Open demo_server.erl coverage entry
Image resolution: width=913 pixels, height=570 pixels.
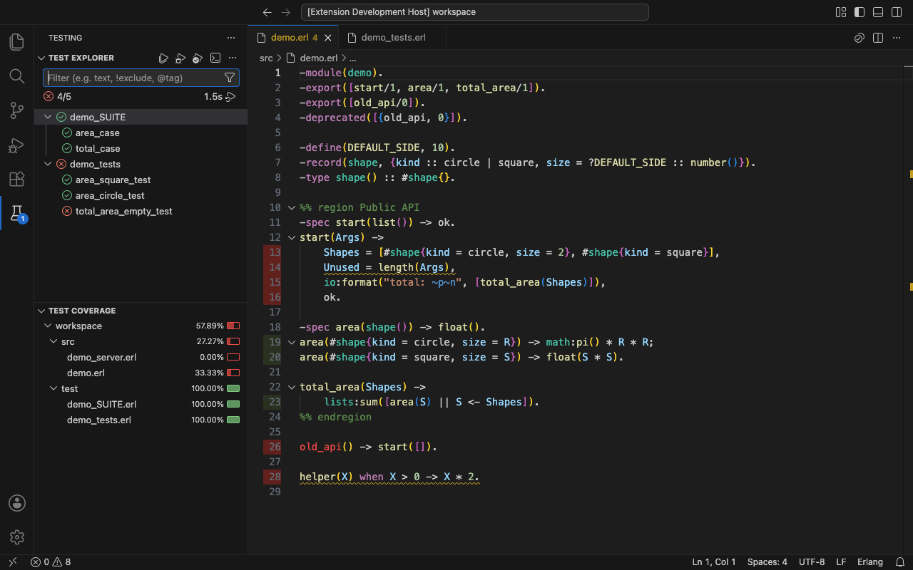[141, 357]
